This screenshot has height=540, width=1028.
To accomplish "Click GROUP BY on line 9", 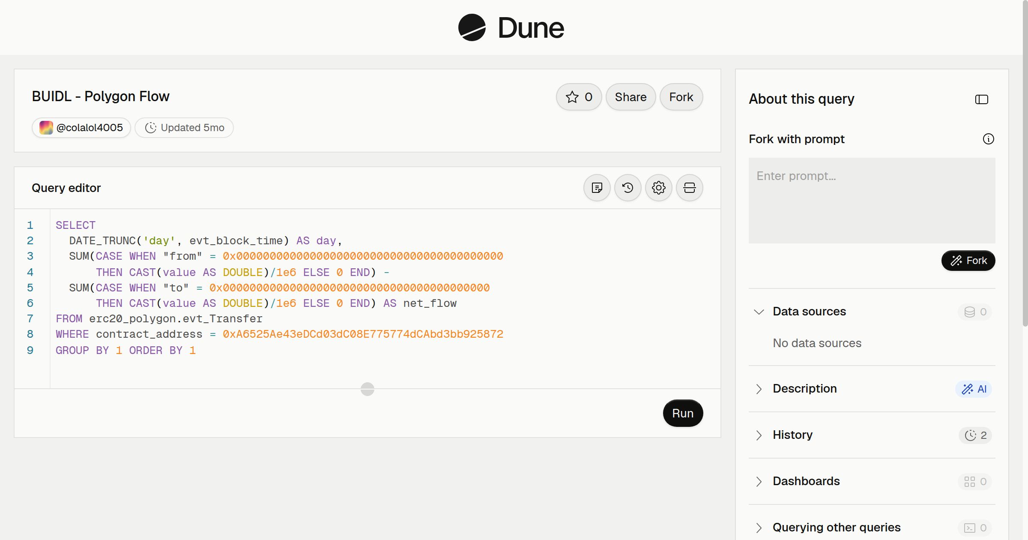I will pos(82,350).
